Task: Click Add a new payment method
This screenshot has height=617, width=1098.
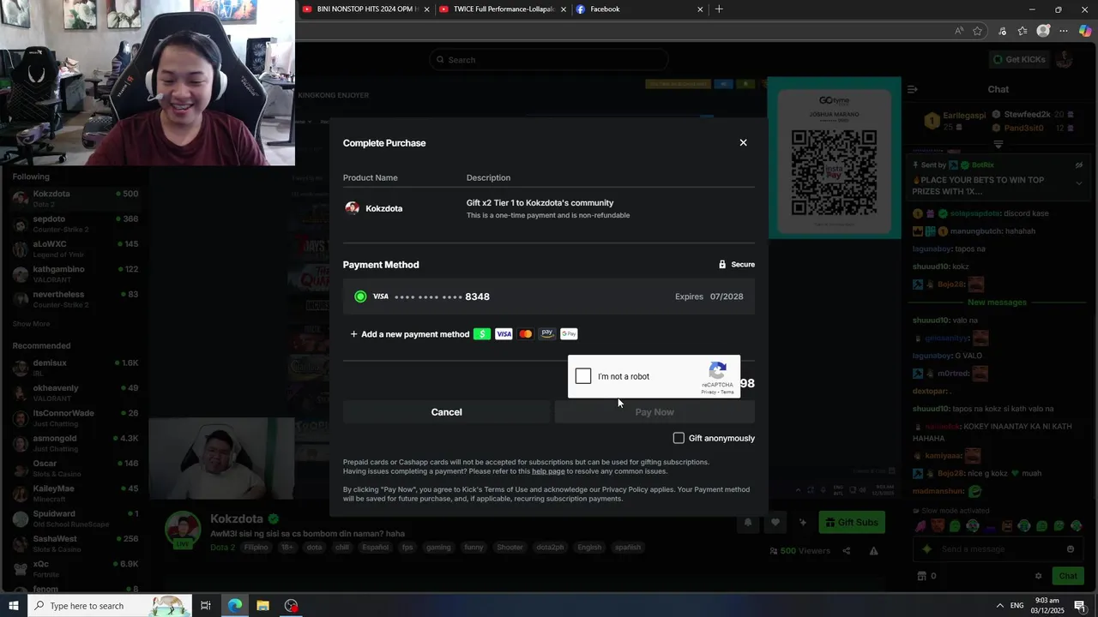Action: tap(409, 334)
